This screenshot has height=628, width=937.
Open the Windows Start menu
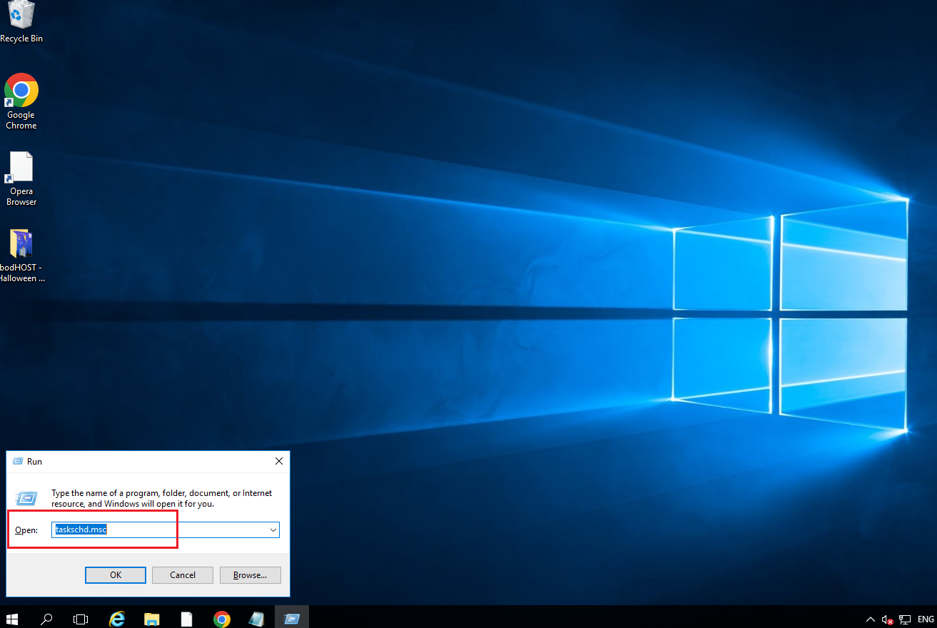click(12, 619)
